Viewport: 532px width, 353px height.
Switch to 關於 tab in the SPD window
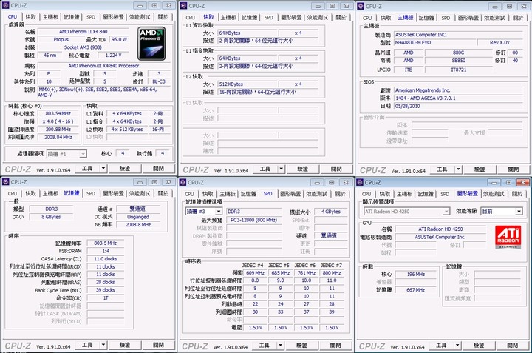340,194
